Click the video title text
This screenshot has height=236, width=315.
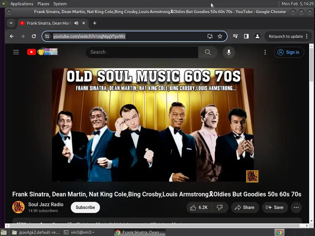click(157, 194)
